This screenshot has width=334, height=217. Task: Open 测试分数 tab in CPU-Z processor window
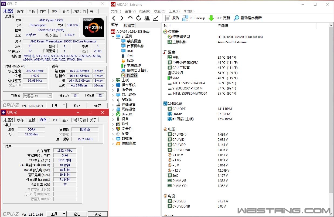80,11
